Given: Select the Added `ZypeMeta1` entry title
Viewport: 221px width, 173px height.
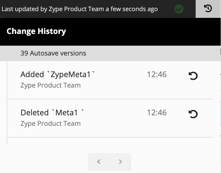Looking at the screenshot, I should coord(58,74).
